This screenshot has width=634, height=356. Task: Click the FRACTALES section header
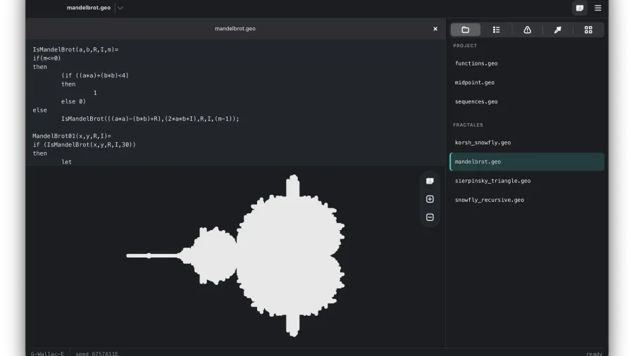click(x=468, y=125)
